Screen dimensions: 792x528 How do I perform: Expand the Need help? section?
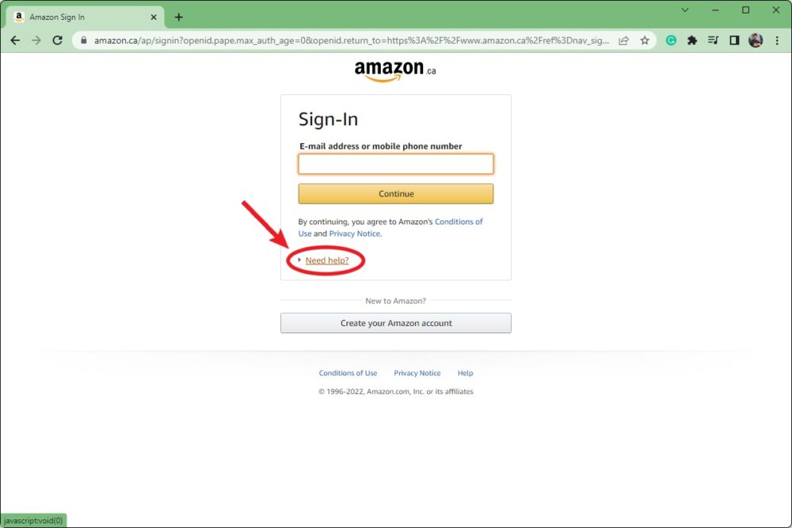(x=327, y=260)
